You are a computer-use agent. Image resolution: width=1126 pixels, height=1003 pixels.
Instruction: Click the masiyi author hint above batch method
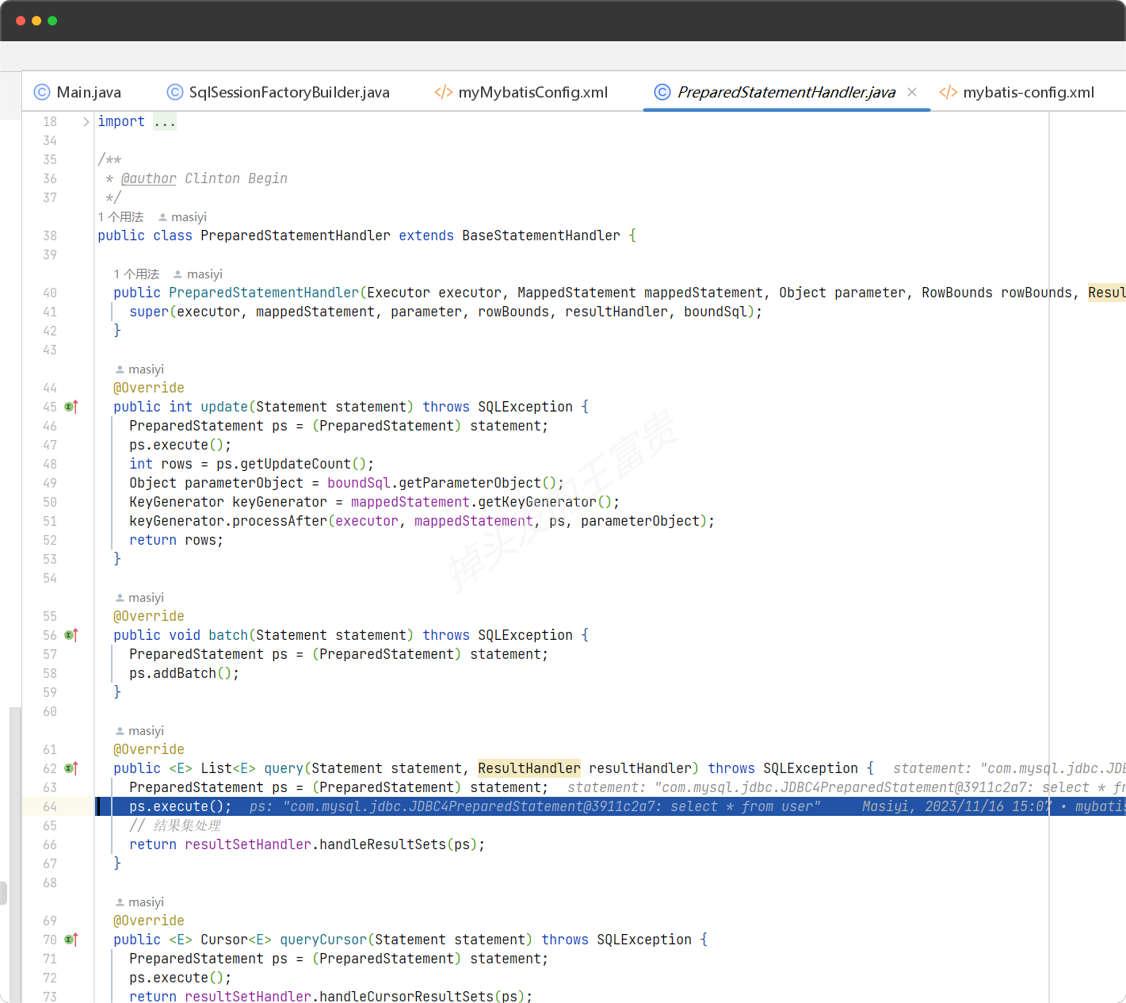[139, 597]
